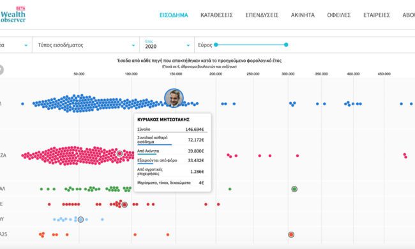The image size is (415, 249).
Task: Click the right handle of the Εύρος slider
Action: (286, 45)
